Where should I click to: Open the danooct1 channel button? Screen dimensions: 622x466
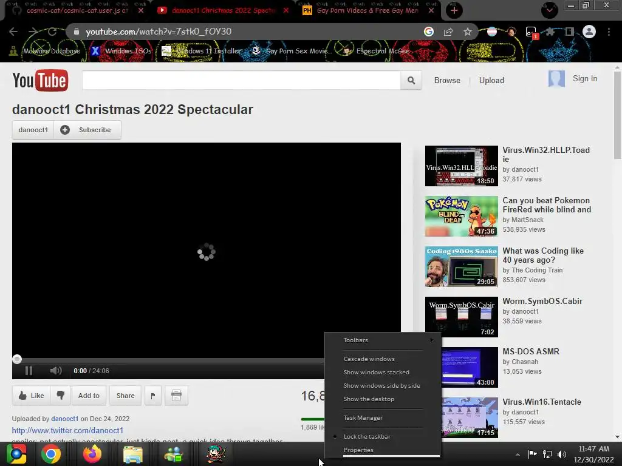point(33,130)
